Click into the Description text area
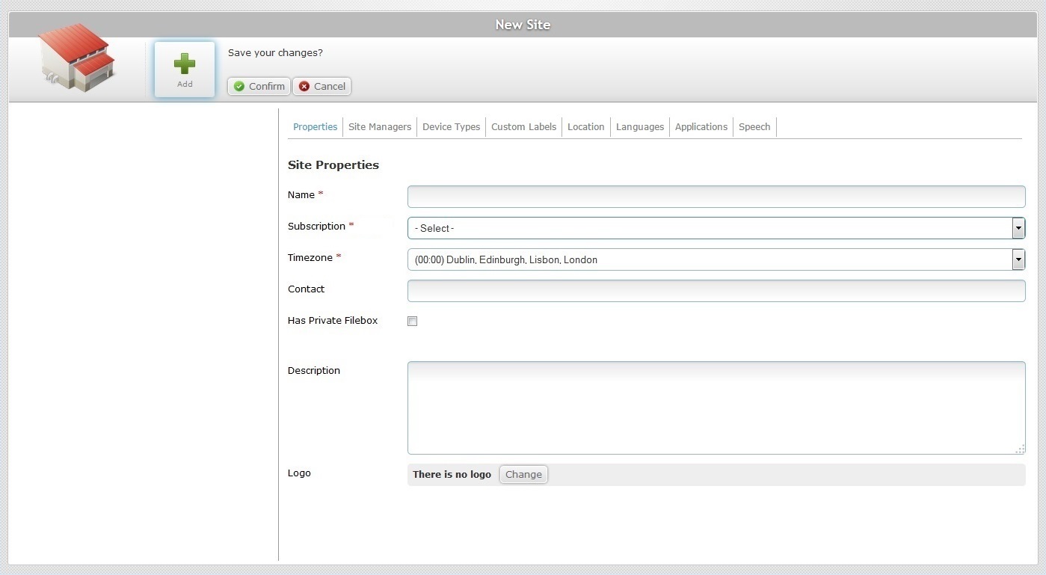The image size is (1046, 575). [716, 408]
